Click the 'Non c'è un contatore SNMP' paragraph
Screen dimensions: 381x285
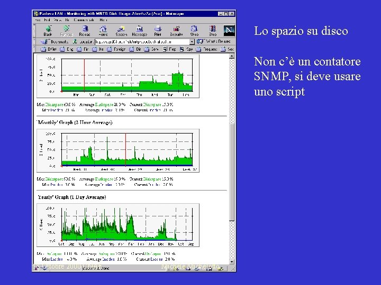coord(307,77)
